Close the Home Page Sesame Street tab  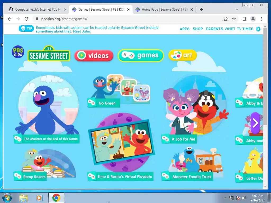tap(192, 10)
